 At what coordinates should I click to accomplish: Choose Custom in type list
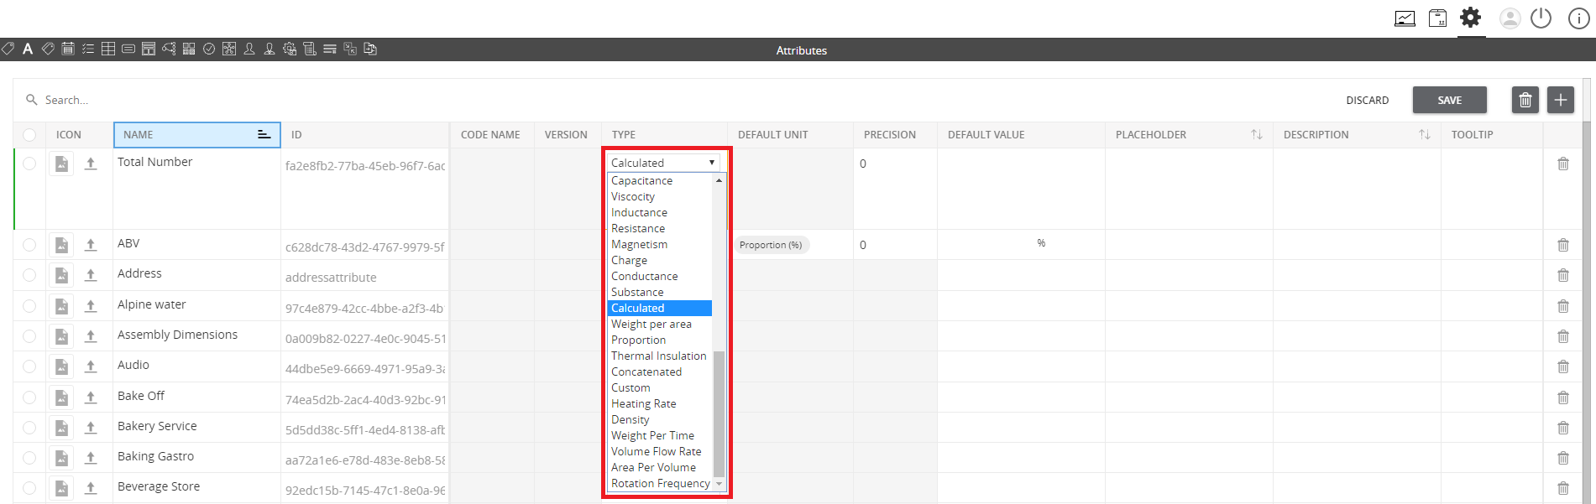pos(660,387)
